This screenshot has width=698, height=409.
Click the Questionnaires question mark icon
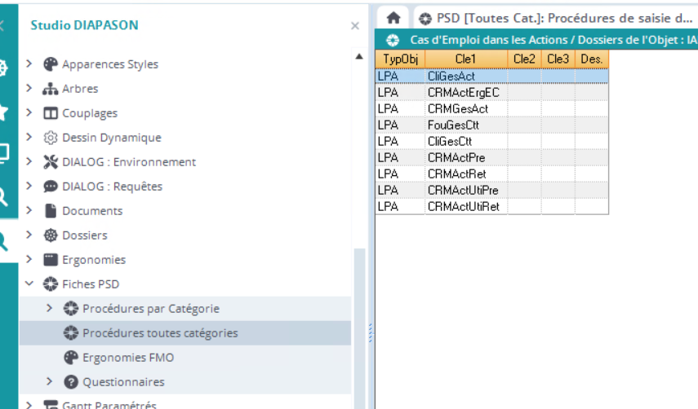click(71, 382)
